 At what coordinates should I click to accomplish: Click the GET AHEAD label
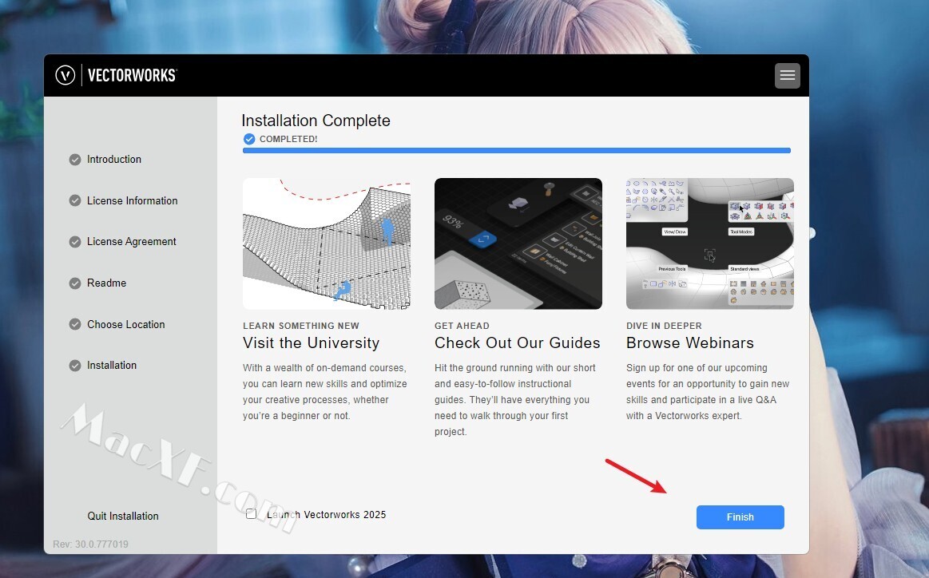463,326
